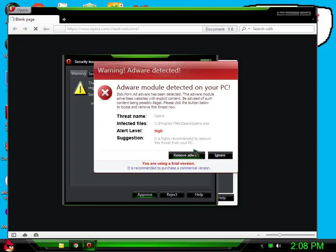Click Help in the Security Issue dialog
Viewport: 336px width, 252px height.
[x=199, y=195]
